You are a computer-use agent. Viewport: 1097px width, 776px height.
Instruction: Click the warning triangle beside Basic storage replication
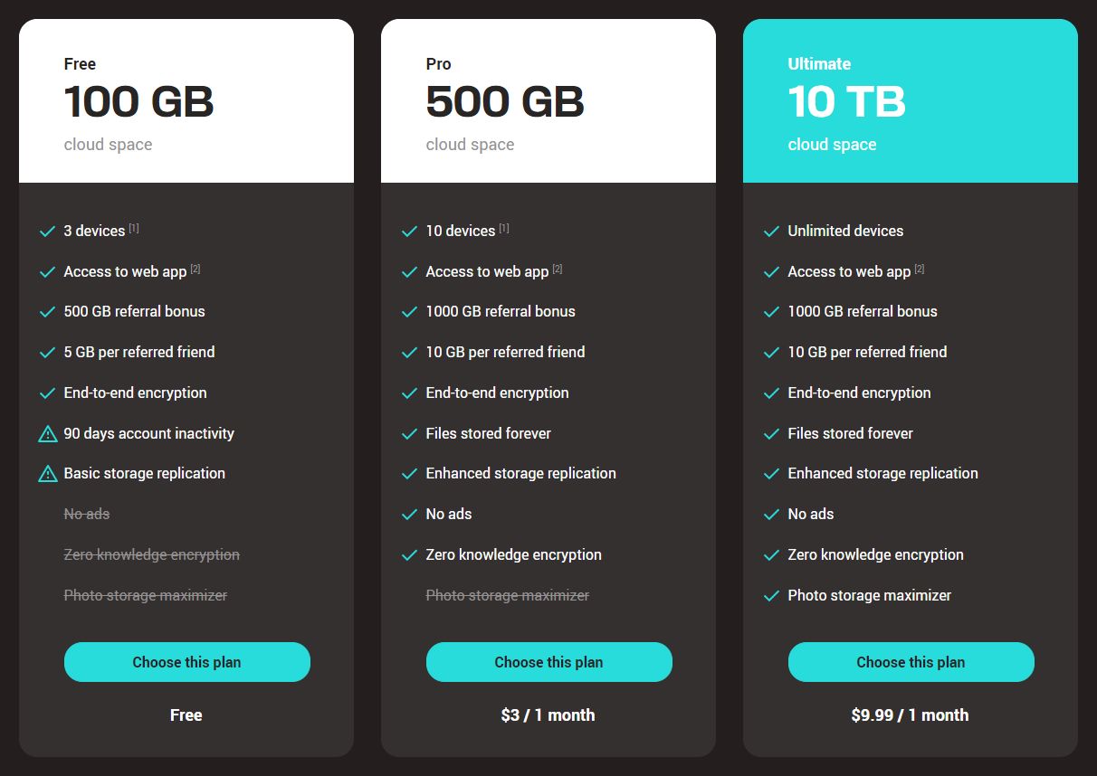(48, 474)
